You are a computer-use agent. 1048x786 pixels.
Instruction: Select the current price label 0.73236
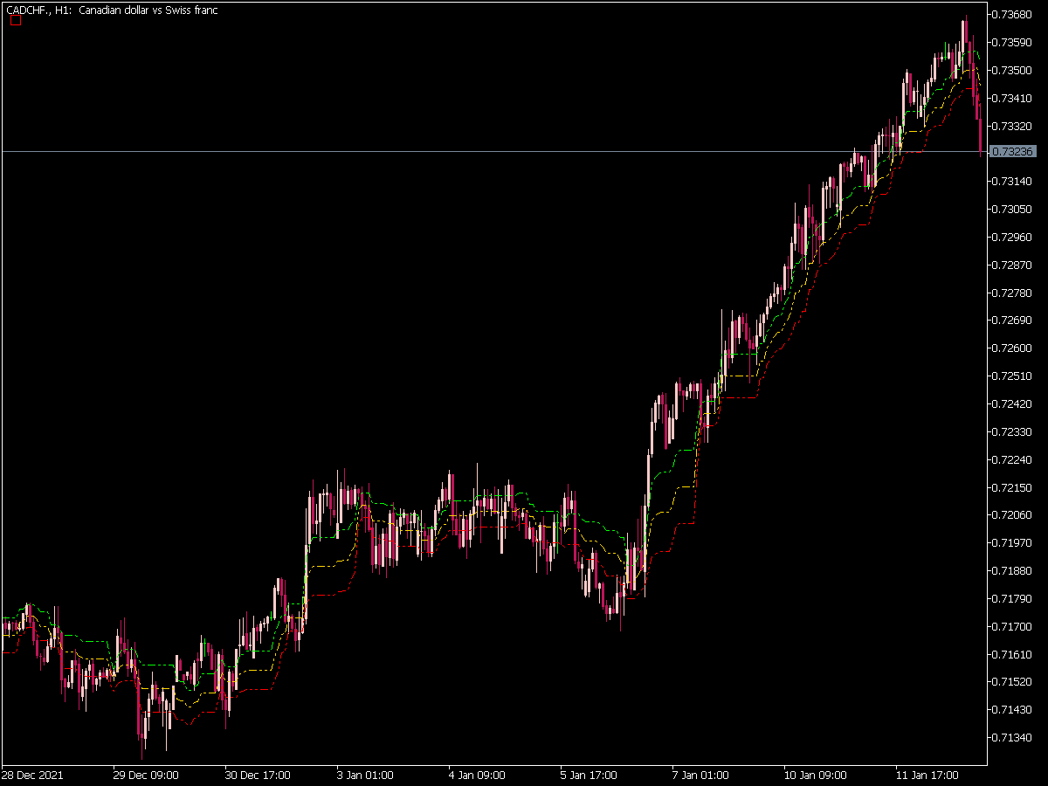(x=1014, y=152)
